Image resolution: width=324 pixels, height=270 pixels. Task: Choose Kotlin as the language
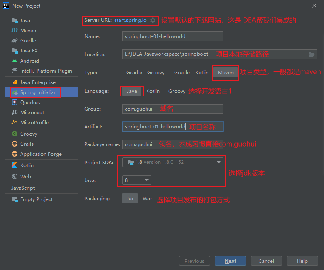pyautogui.click(x=153, y=91)
